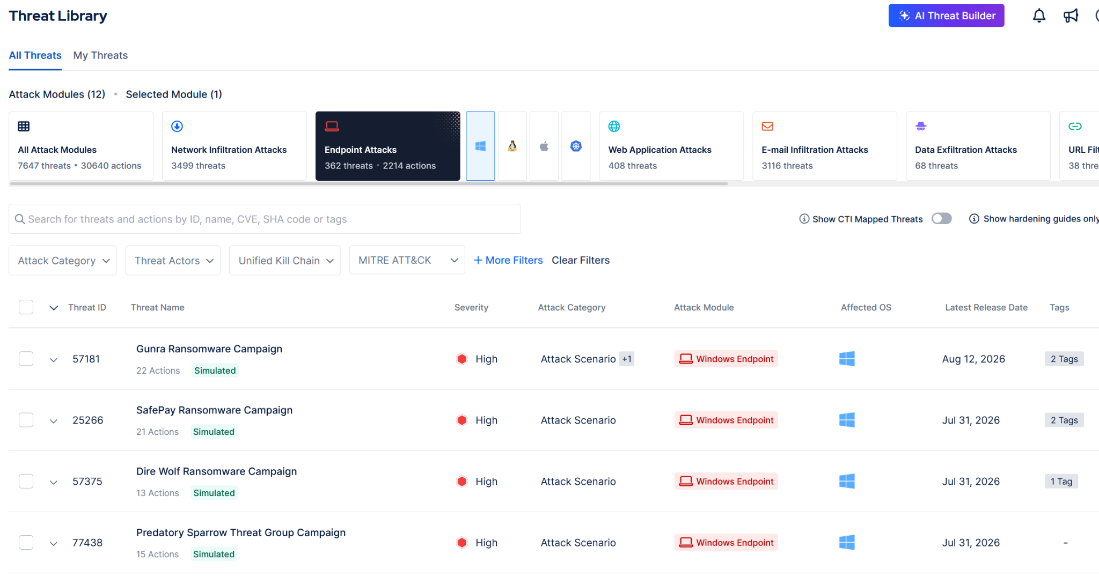Check the Predatory Sparrow Campaign checkbox
Image resolution: width=1099 pixels, height=577 pixels.
point(26,542)
